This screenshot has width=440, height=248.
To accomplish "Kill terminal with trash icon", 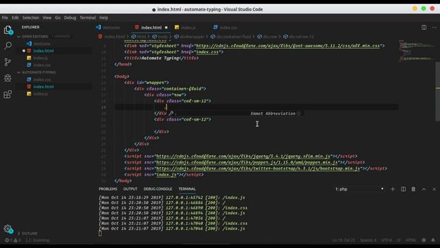I will (413, 189).
